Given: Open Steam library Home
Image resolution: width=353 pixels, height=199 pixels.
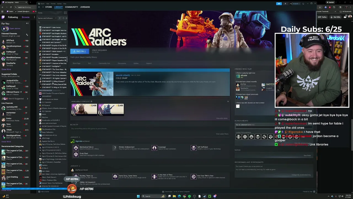Looking at the screenshot, I should [40, 13].
